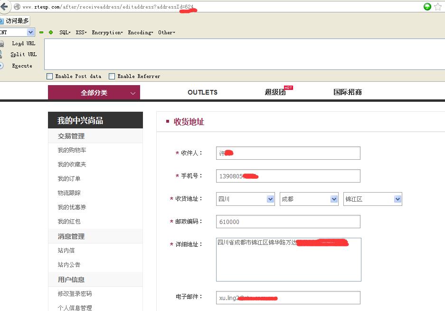Open the Other menu
Image resolution: width=445 pixels, height=311 pixels.
(x=167, y=32)
